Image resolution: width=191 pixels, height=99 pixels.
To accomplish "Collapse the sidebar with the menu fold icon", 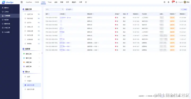I will tap(21, 2).
